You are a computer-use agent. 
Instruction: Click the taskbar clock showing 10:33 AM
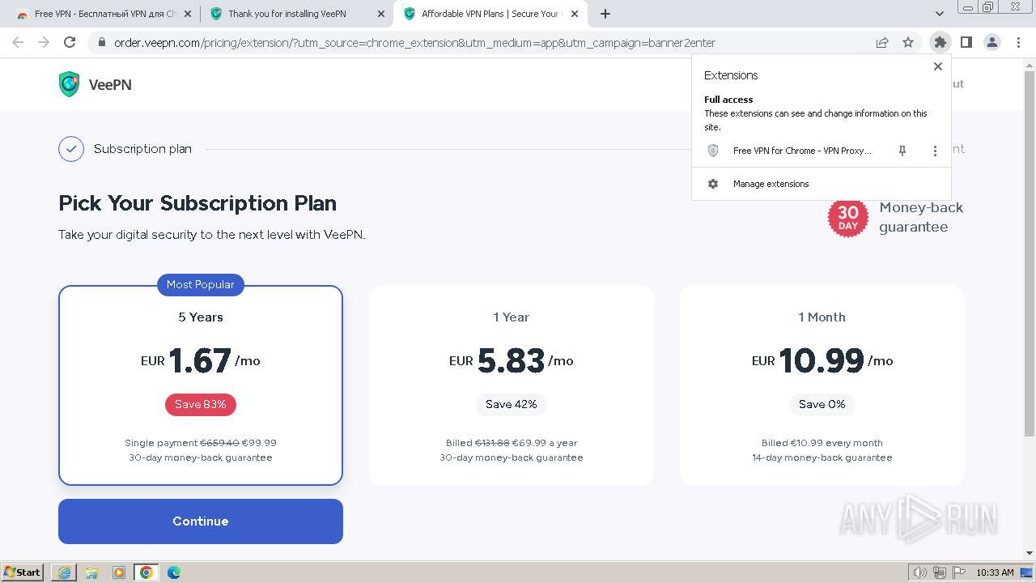coord(995,572)
